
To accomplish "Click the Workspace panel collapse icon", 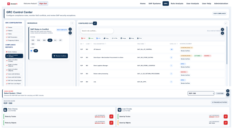I will click(x=72, y=23).
